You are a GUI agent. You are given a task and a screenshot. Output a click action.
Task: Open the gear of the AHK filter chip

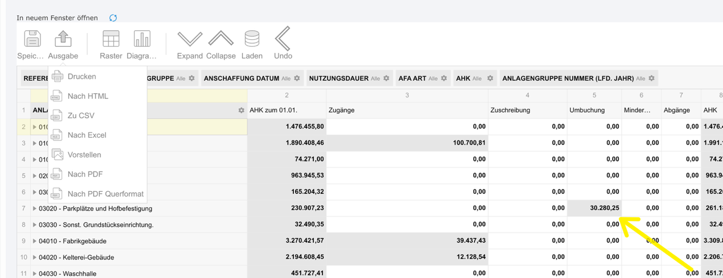pos(491,78)
